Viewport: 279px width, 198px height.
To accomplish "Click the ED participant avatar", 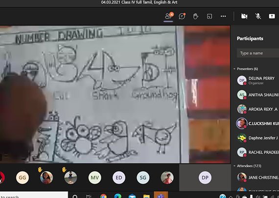I will pyautogui.click(x=119, y=178).
